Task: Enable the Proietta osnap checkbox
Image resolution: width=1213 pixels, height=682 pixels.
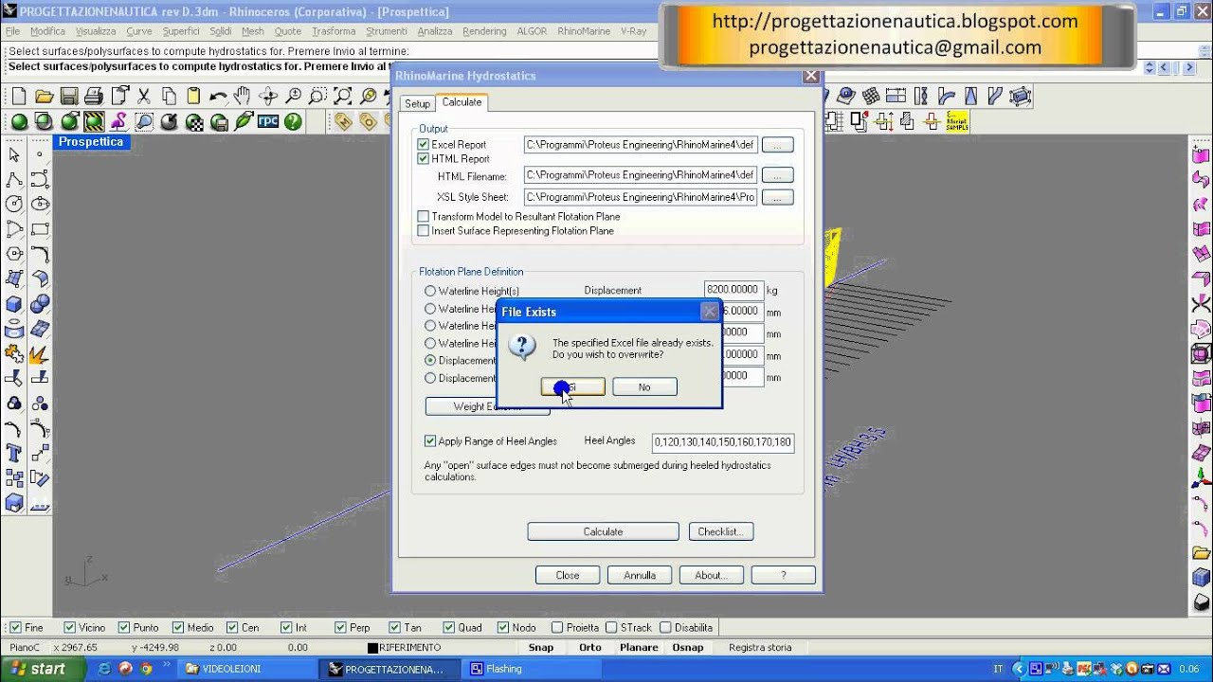Action: point(557,627)
